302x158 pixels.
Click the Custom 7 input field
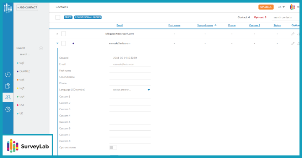pyautogui.click(x=130, y=135)
